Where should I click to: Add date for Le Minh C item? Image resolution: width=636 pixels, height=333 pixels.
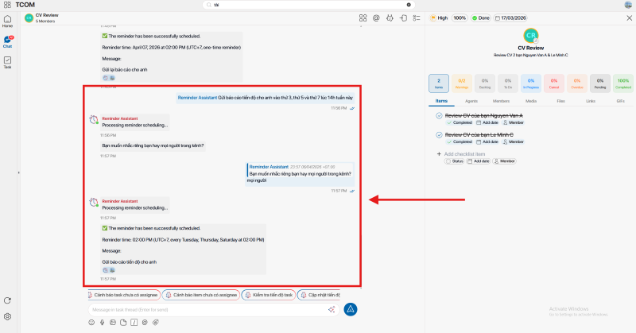coord(487,142)
